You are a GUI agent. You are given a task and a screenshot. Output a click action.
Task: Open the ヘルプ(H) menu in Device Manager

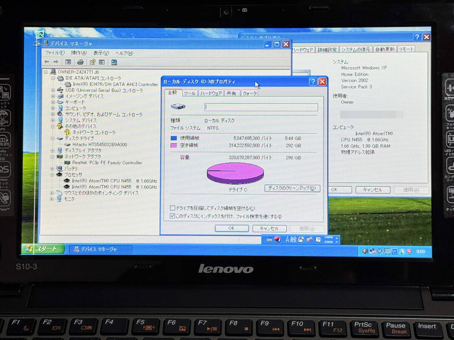point(124,53)
